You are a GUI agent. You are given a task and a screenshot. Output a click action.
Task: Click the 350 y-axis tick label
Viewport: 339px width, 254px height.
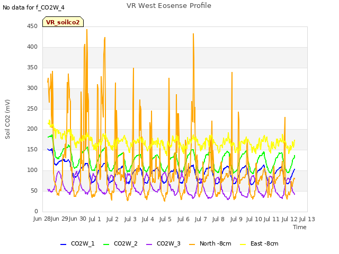[x=32, y=67]
